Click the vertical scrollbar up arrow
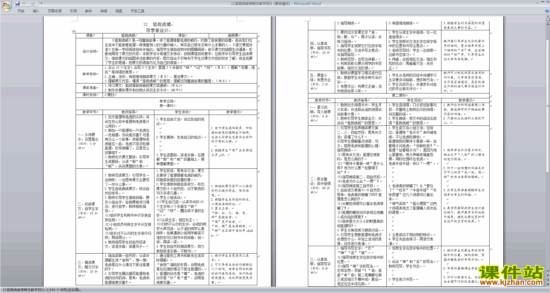The image size is (550, 293). 548,23
